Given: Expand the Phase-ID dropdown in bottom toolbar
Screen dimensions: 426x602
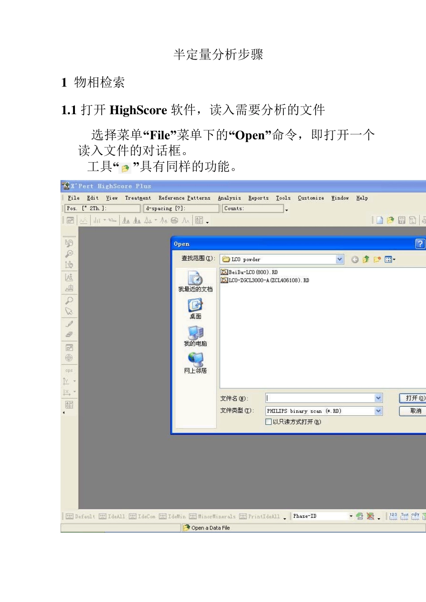Looking at the screenshot, I should [x=351, y=516].
